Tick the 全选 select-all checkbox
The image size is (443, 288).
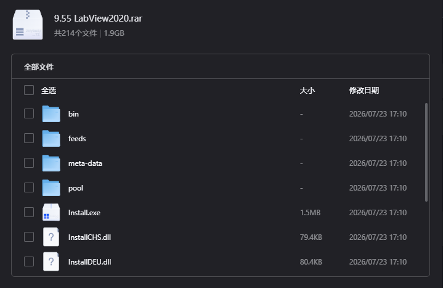(29, 90)
